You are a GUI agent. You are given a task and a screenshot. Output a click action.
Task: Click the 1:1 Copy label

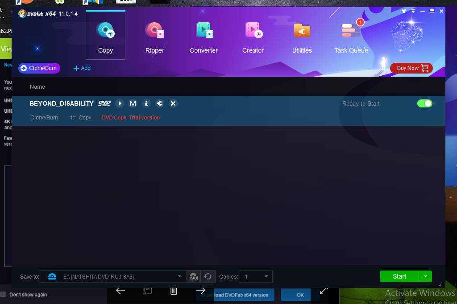pos(80,118)
